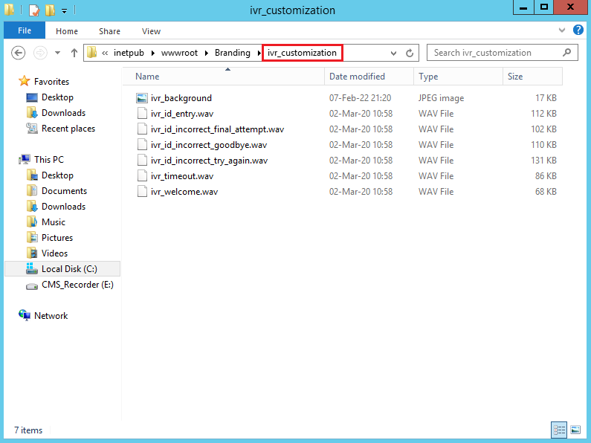Click the Help question mark icon
Screen dimensions: 591x443
pos(578,30)
